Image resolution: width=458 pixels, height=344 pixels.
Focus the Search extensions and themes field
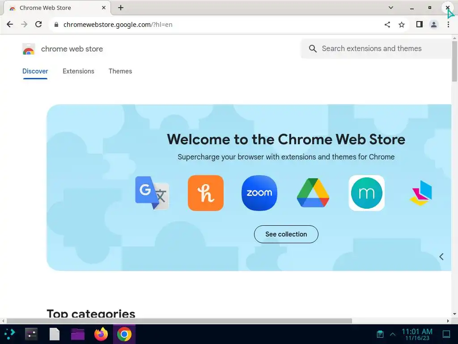[x=377, y=48]
